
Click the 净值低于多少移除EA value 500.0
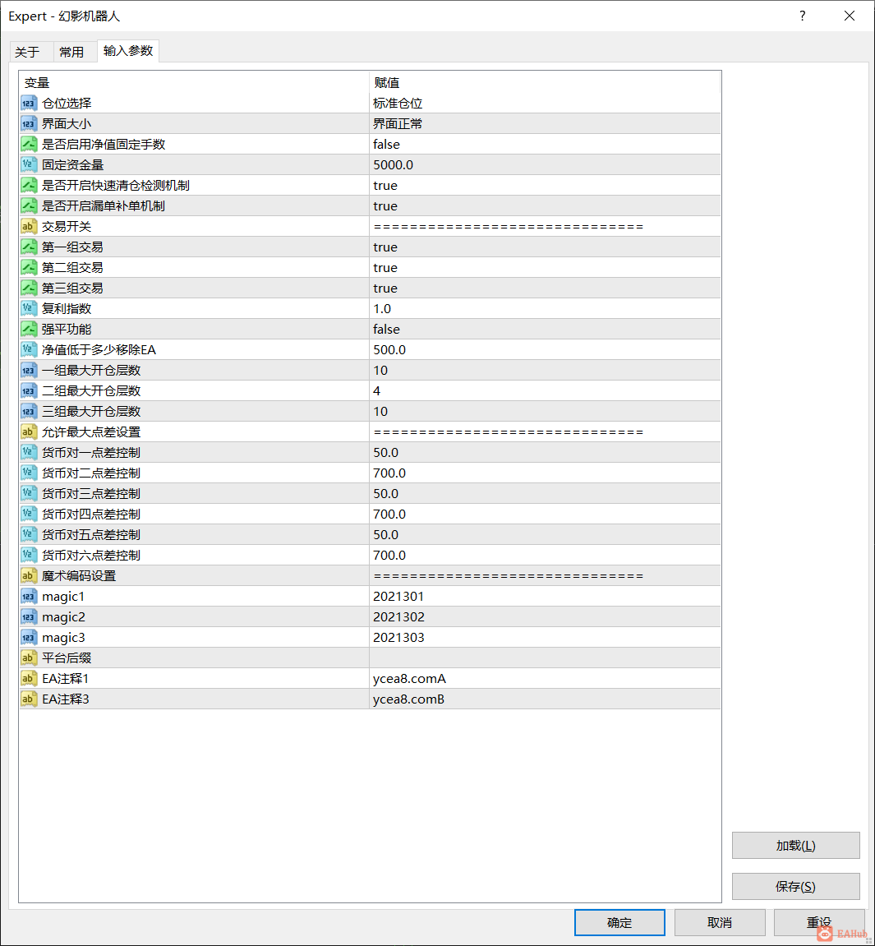coord(389,349)
